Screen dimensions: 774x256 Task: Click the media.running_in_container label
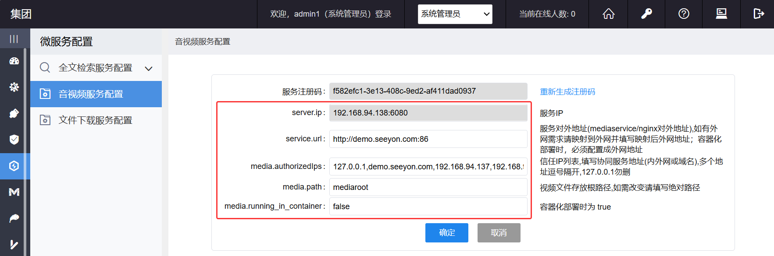coord(275,206)
